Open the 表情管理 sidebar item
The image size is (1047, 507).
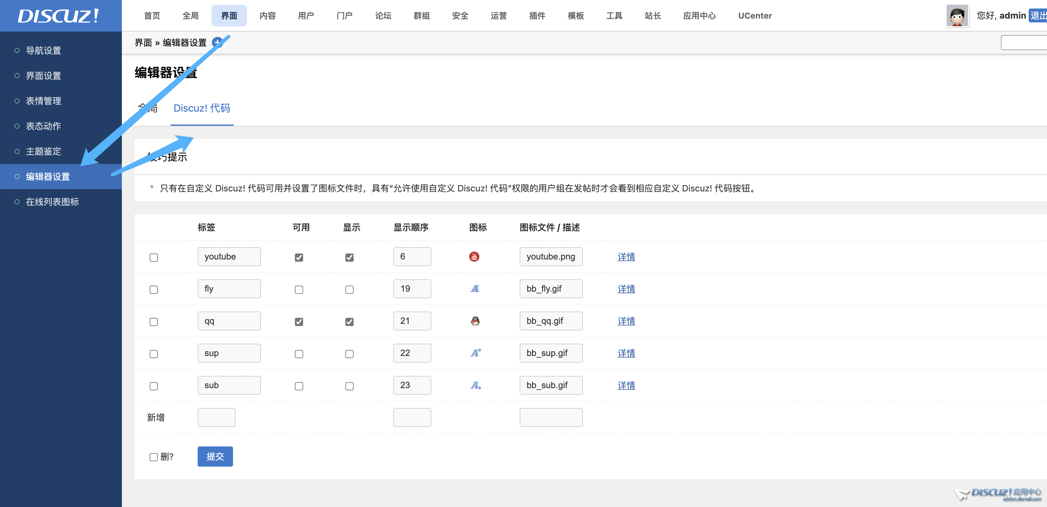tap(44, 101)
